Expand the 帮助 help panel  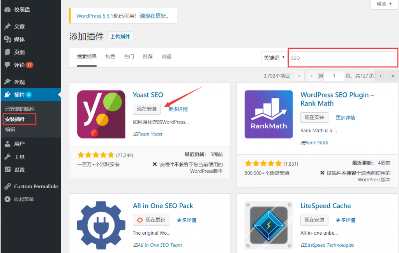pyautogui.click(x=384, y=4)
